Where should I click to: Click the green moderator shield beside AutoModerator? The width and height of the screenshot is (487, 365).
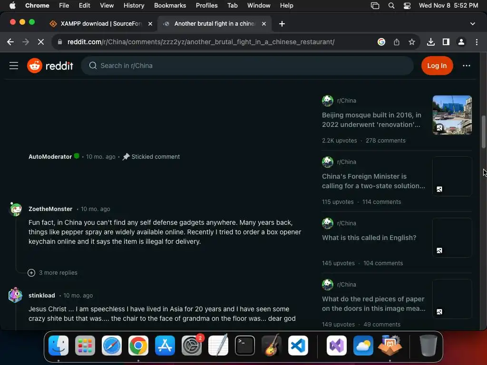coord(77,156)
